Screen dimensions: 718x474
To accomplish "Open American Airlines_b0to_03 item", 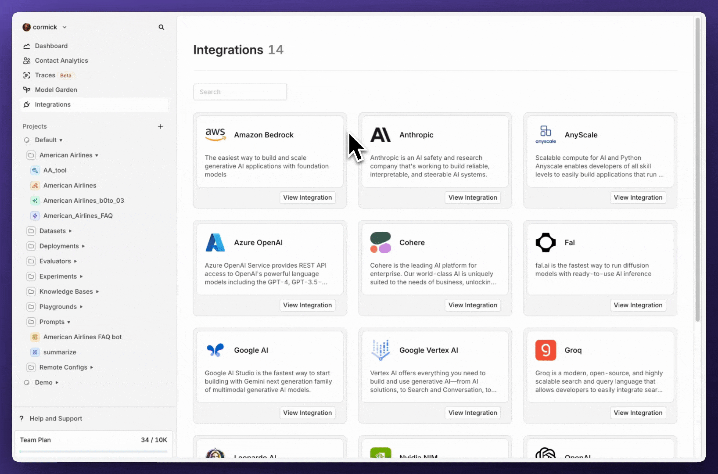I will (x=83, y=201).
